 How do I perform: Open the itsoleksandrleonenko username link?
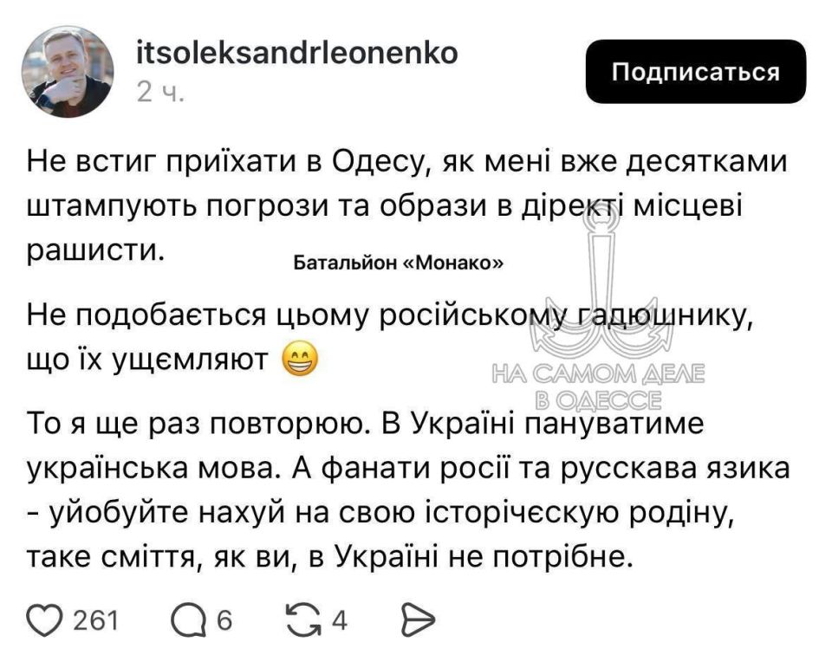coord(297,54)
